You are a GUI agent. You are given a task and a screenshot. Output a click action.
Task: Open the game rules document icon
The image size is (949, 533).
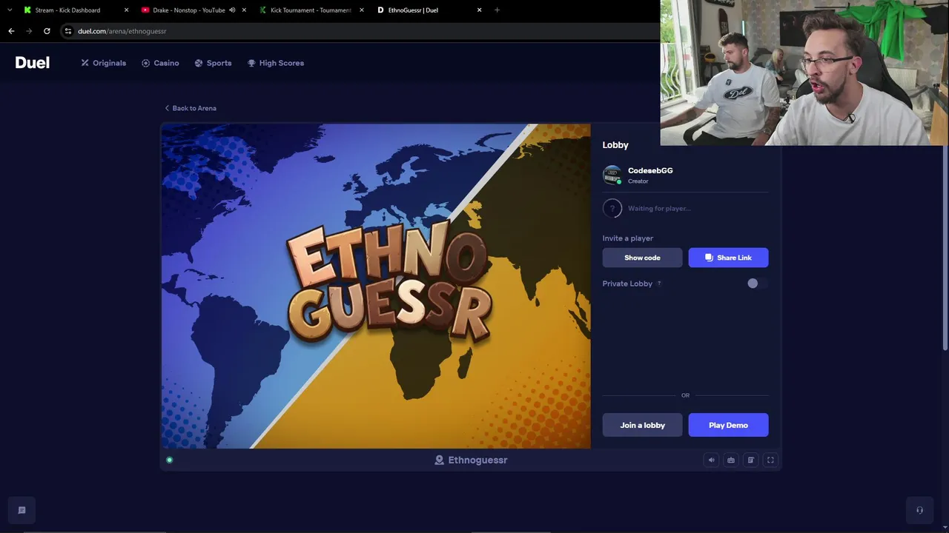click(x=750, y=460)
